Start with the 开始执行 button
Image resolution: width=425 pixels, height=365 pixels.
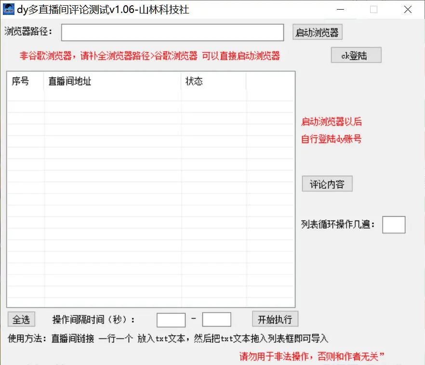275,319
